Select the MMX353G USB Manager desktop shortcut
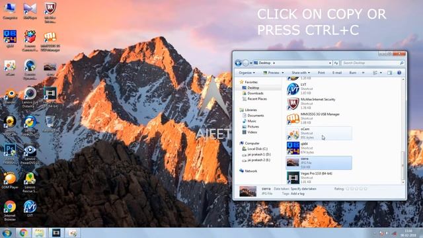The image size is (423, 238). (x=50, y=41)
